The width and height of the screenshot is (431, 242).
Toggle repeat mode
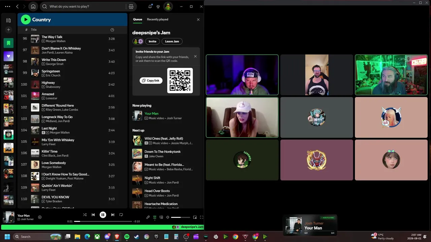point(121,215)
